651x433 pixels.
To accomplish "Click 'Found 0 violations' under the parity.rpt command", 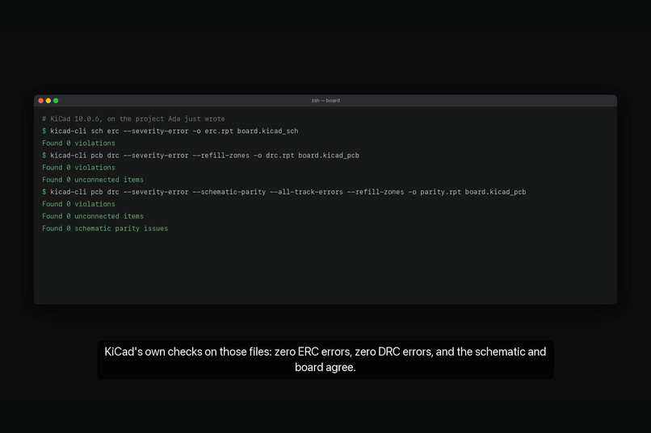I will pos(78,204).
